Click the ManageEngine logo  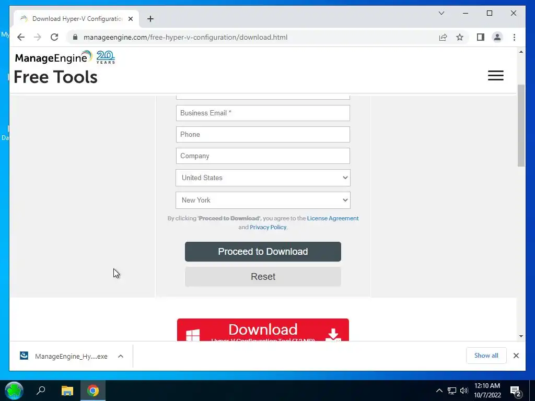coord(54,57)
